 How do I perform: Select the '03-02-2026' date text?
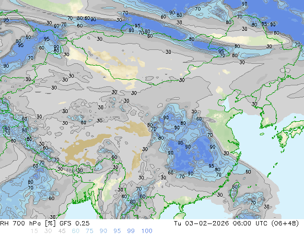207,223
